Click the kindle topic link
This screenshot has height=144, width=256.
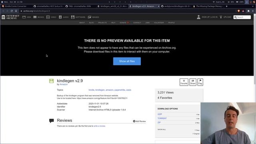(x=92, y=90)
